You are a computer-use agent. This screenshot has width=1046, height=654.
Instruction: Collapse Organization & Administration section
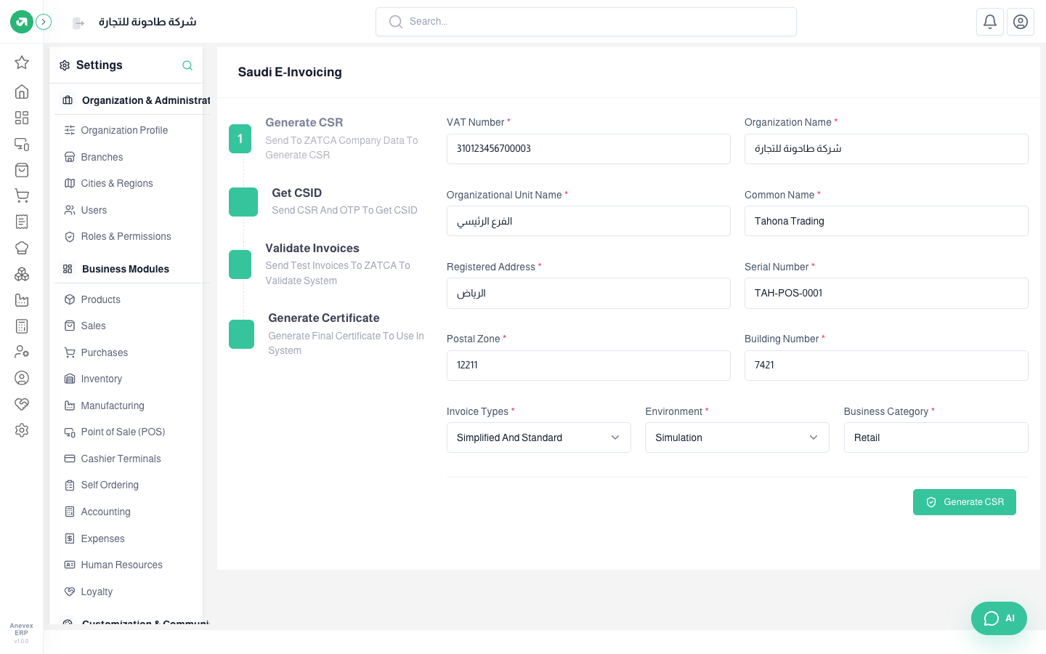[x=131, y=100]
